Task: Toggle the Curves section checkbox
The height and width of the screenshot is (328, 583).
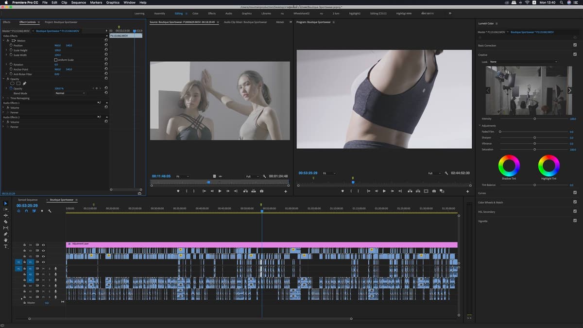Action: point(575,193)
